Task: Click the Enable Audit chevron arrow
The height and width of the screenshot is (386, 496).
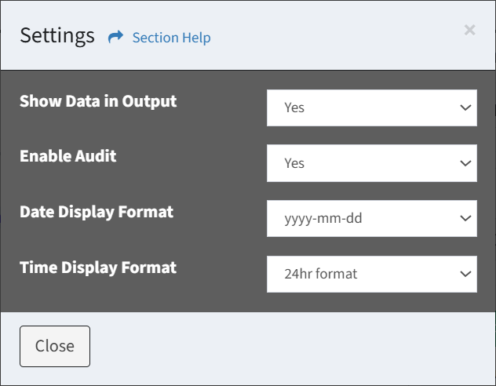Action: (465, 163)
